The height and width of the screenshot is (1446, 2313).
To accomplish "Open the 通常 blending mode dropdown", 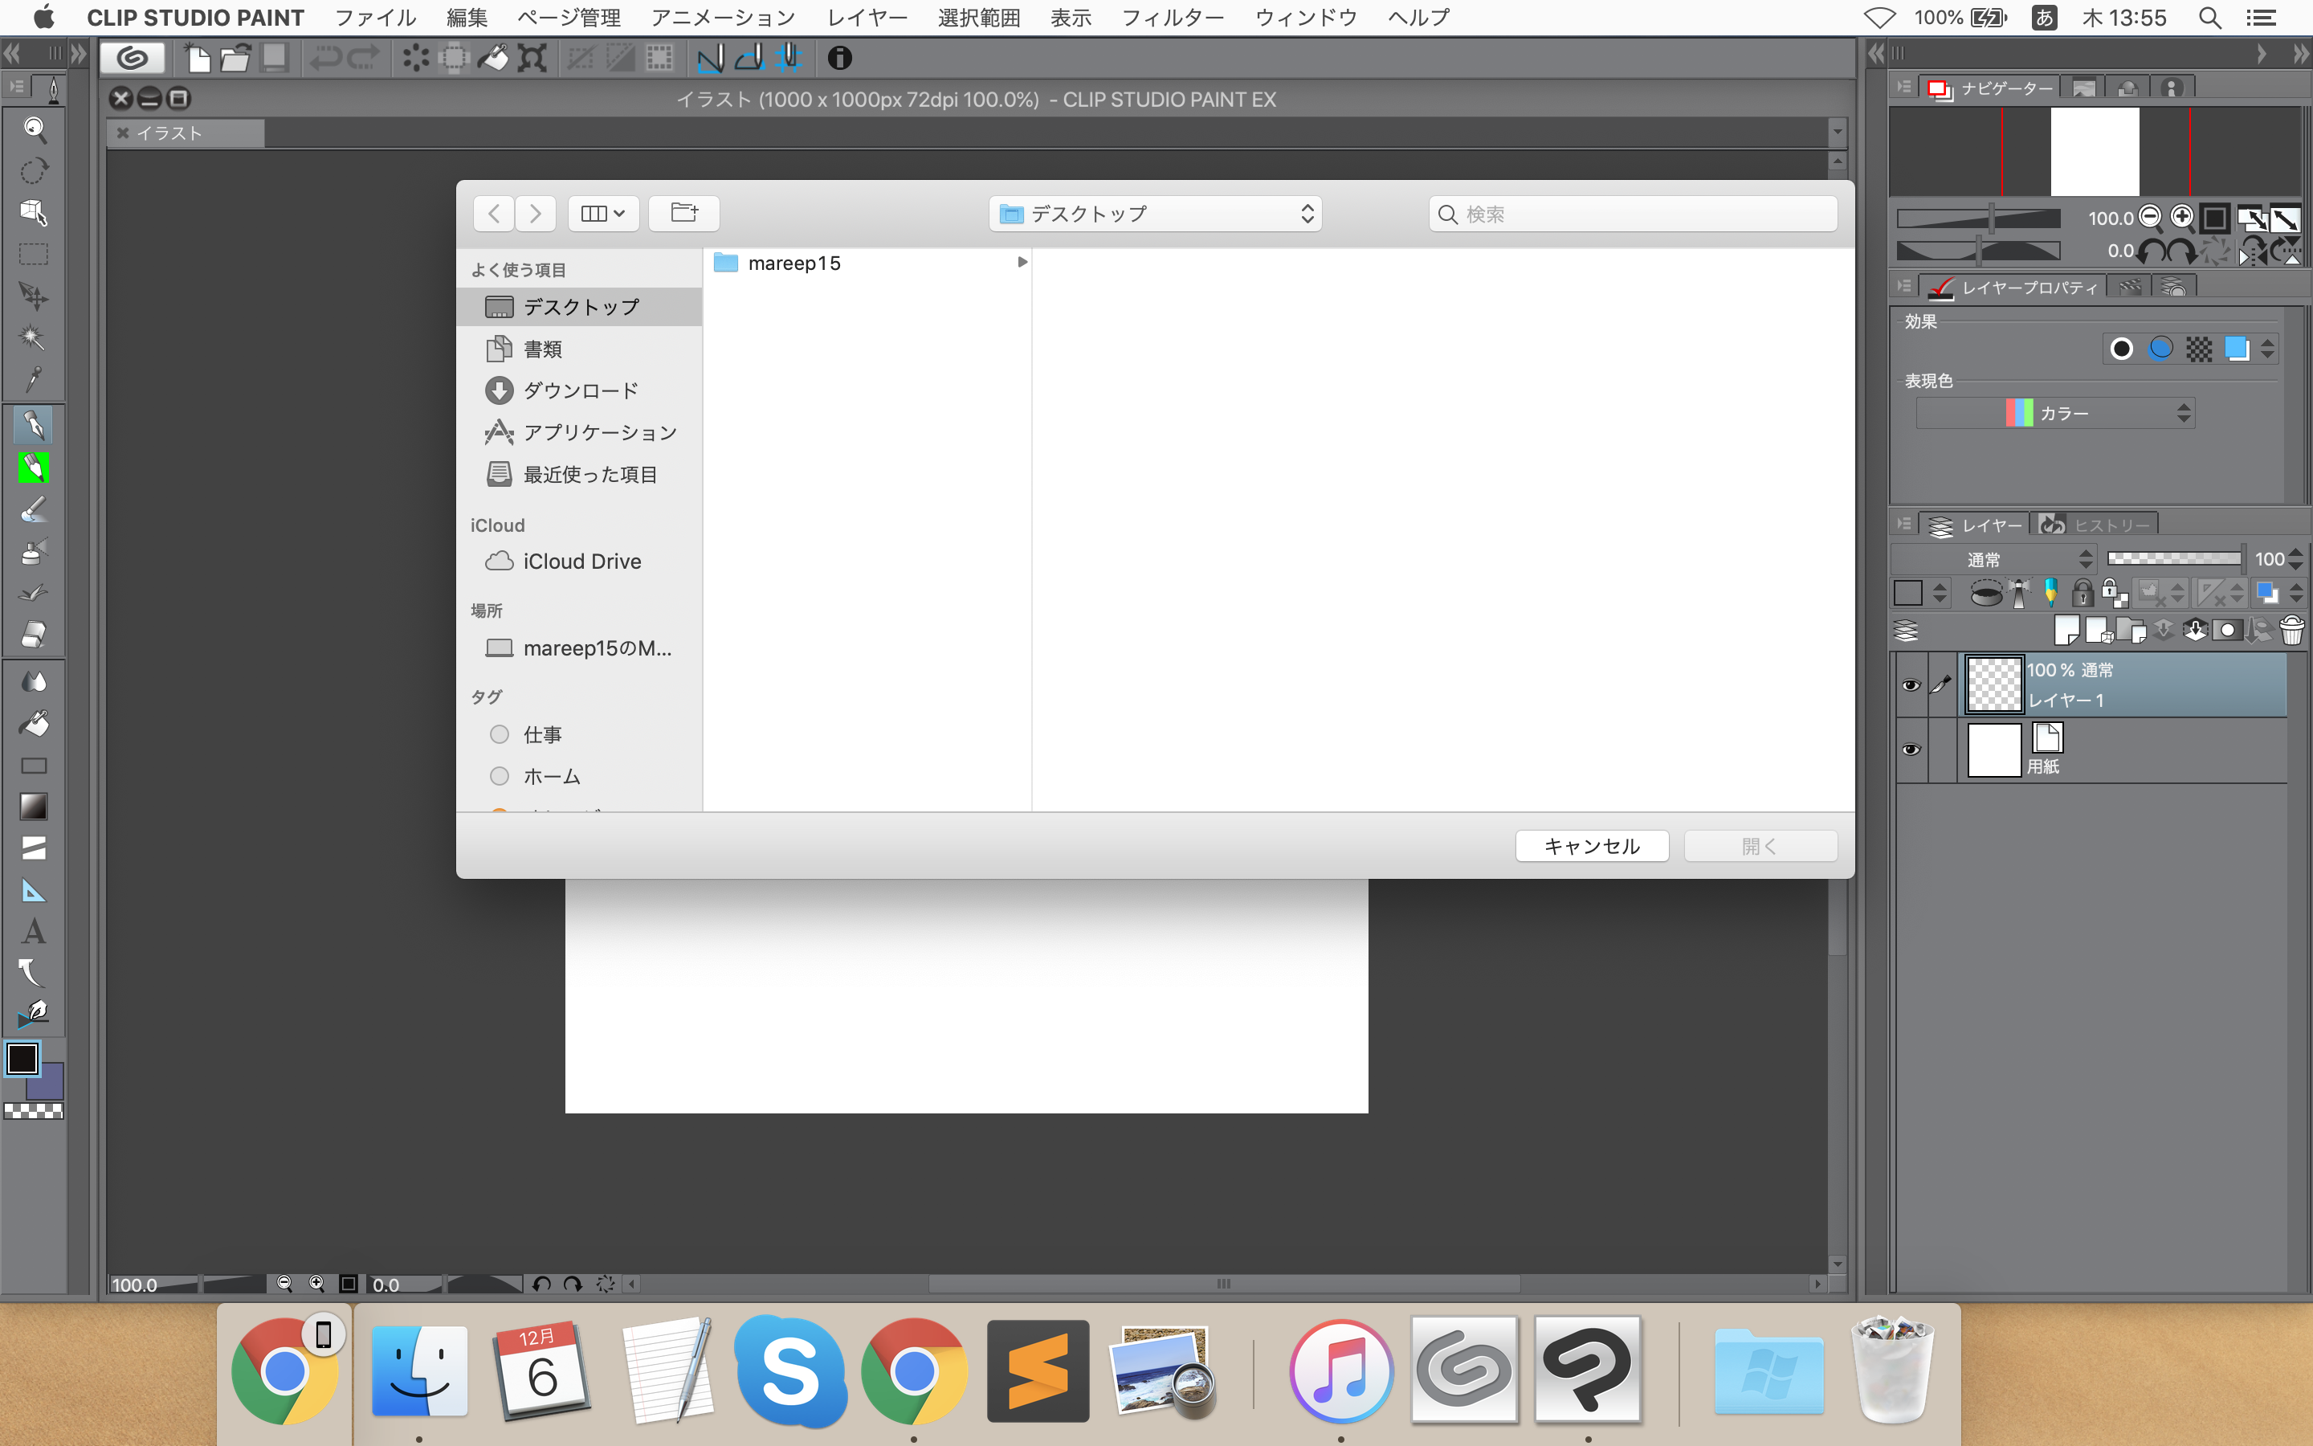I will 1994,559.
